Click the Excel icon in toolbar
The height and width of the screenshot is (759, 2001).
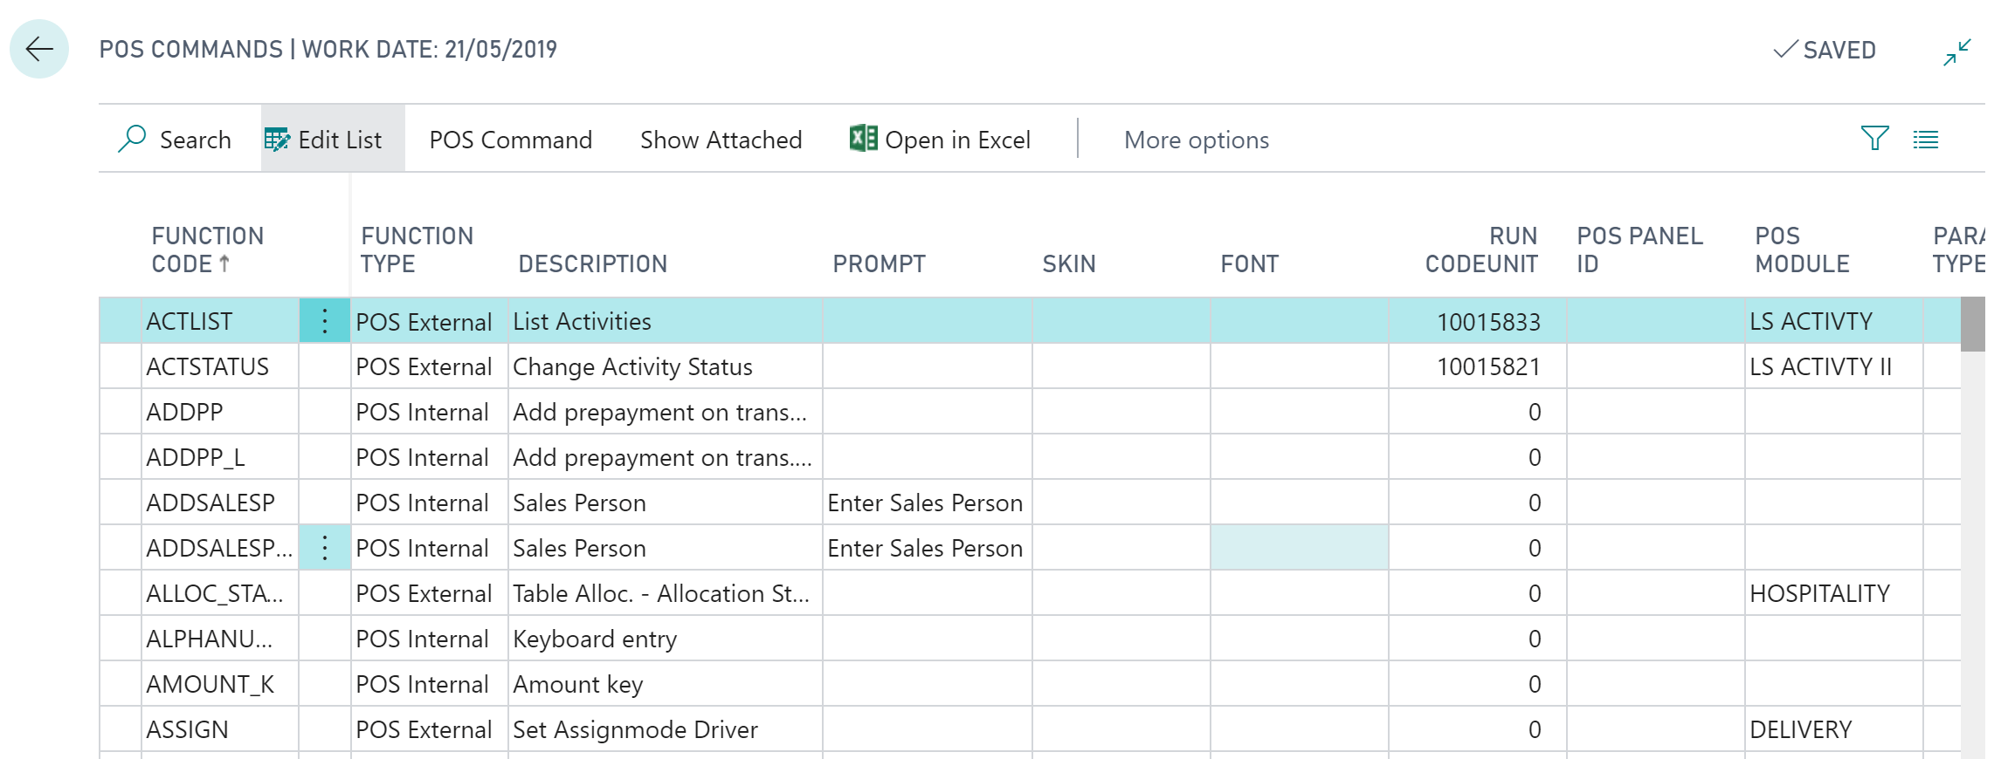pos(863,139)
